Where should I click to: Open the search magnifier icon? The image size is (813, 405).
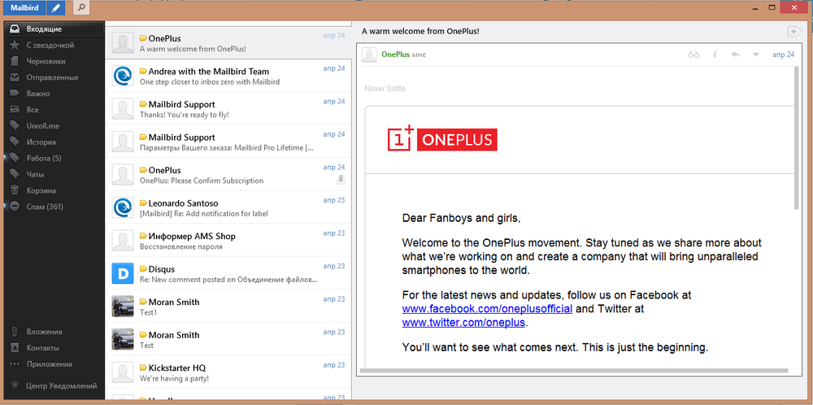[x=80, y=8]
